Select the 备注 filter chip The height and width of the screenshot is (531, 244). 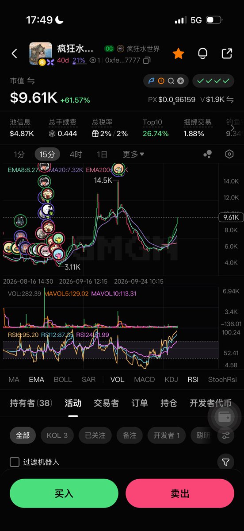pos(130,435)
